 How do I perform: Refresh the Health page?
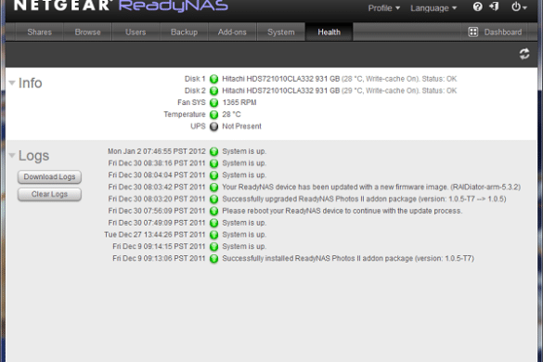pyautogui.click(x=524, y=54)
